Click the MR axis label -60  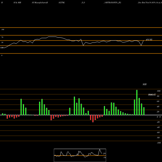[x=158, y=133]
